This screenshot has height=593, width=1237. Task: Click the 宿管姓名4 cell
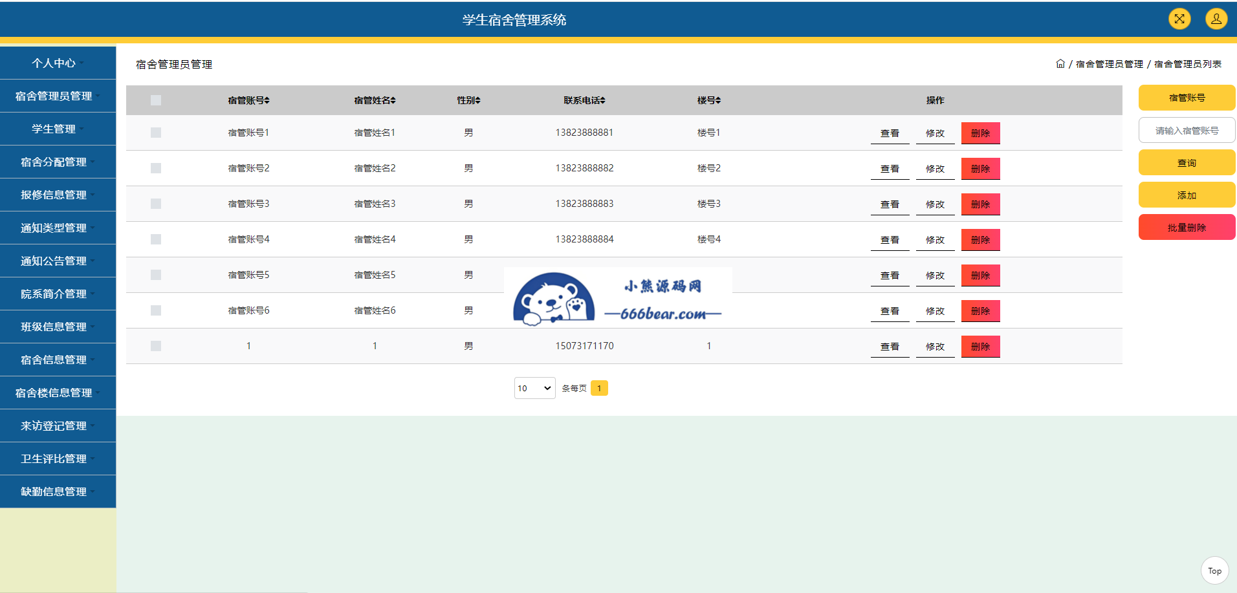click(375, 239)
